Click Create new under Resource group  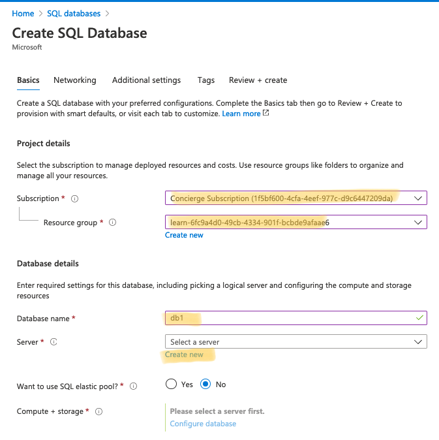tap(184, 235)
